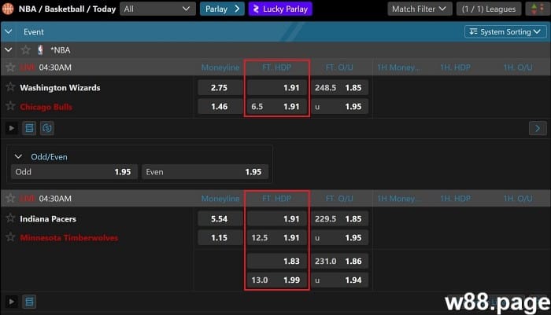Viewport: 551px width, 315px height.
Task: Favorite the Pacers vs Timberwolves match header star
Action: 10,198
